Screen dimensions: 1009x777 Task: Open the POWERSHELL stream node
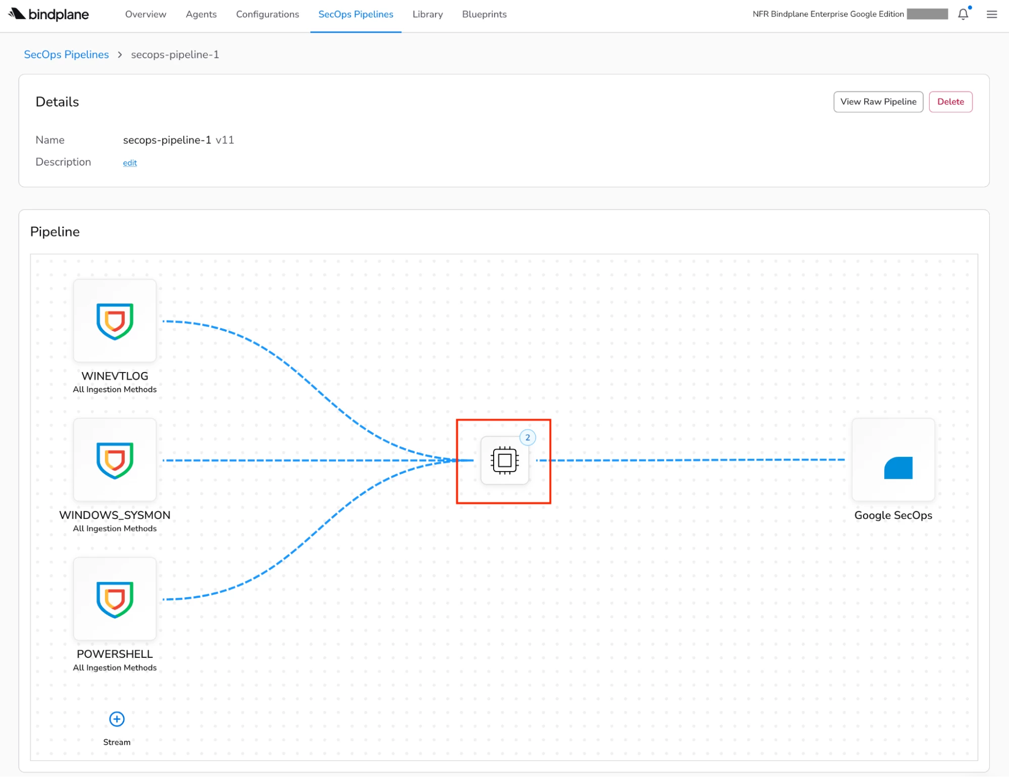pos(115,599)
